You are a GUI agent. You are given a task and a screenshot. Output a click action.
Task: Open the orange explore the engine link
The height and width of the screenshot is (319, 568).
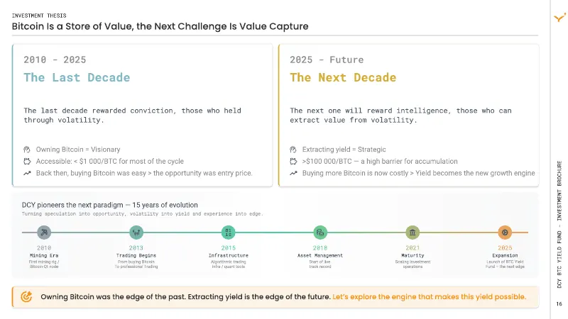(x=430, y=297)
